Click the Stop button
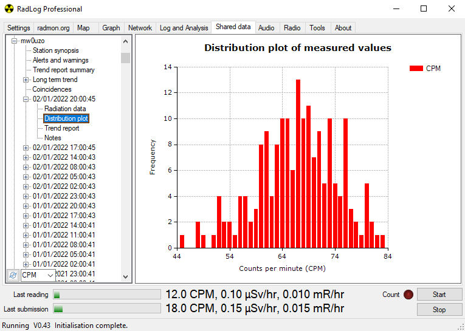 pyautogui.click(x=439, y=310)
